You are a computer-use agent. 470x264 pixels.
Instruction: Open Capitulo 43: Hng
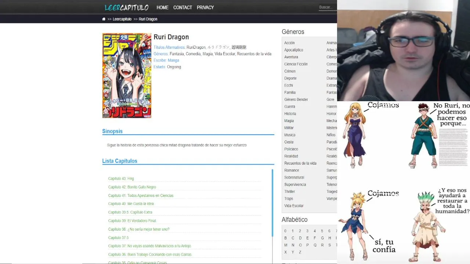pyautogui.click(x=121, y=179)
